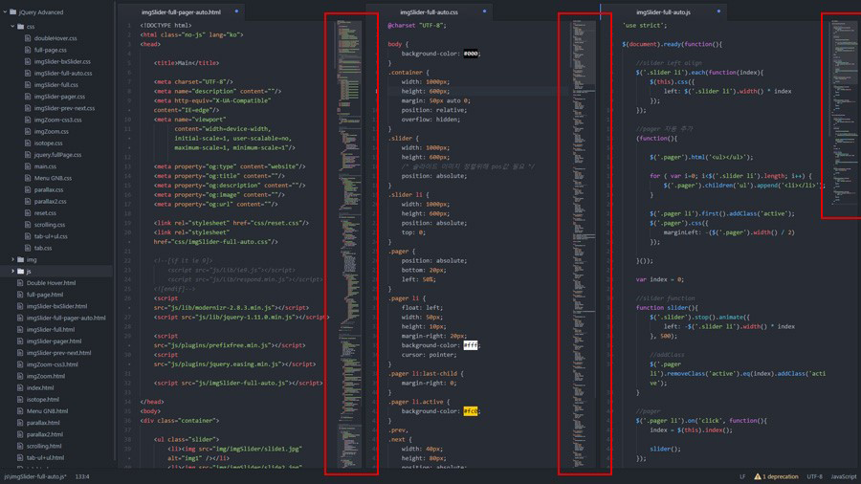The image size is (861, 484).
Task: Click file icon of parallax2.css
Action: (28, 202)
